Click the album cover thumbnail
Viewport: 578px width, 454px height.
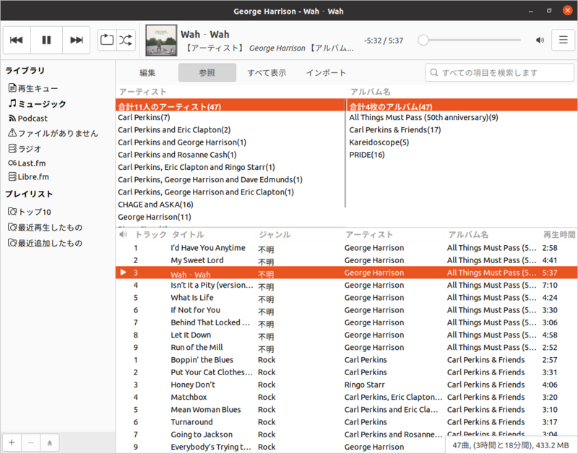point(161,40)
